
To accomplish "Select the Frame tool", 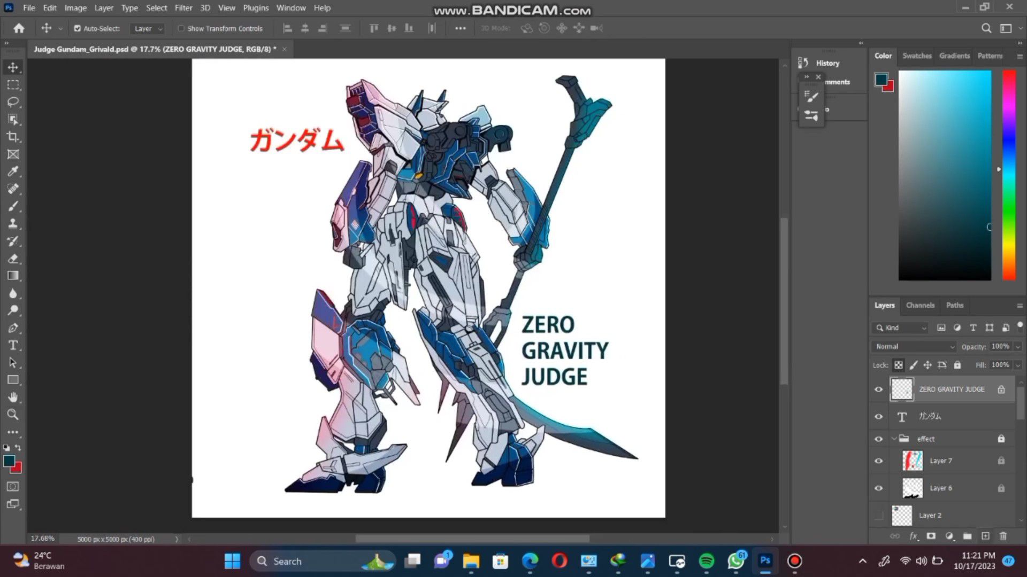I will [x=13, y=154].
